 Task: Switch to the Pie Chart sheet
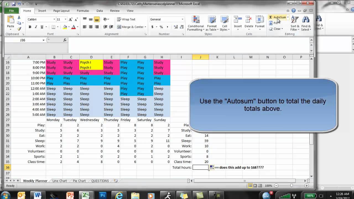(79, 181)
